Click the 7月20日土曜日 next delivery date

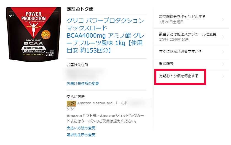point(171,22)
